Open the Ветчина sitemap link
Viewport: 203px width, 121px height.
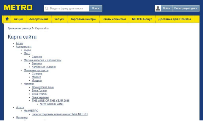click(37, 63)
